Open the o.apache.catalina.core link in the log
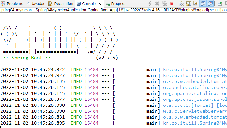The width and height of the screenshot is (227, 128). pyautogui.click(x=195, y=87)
